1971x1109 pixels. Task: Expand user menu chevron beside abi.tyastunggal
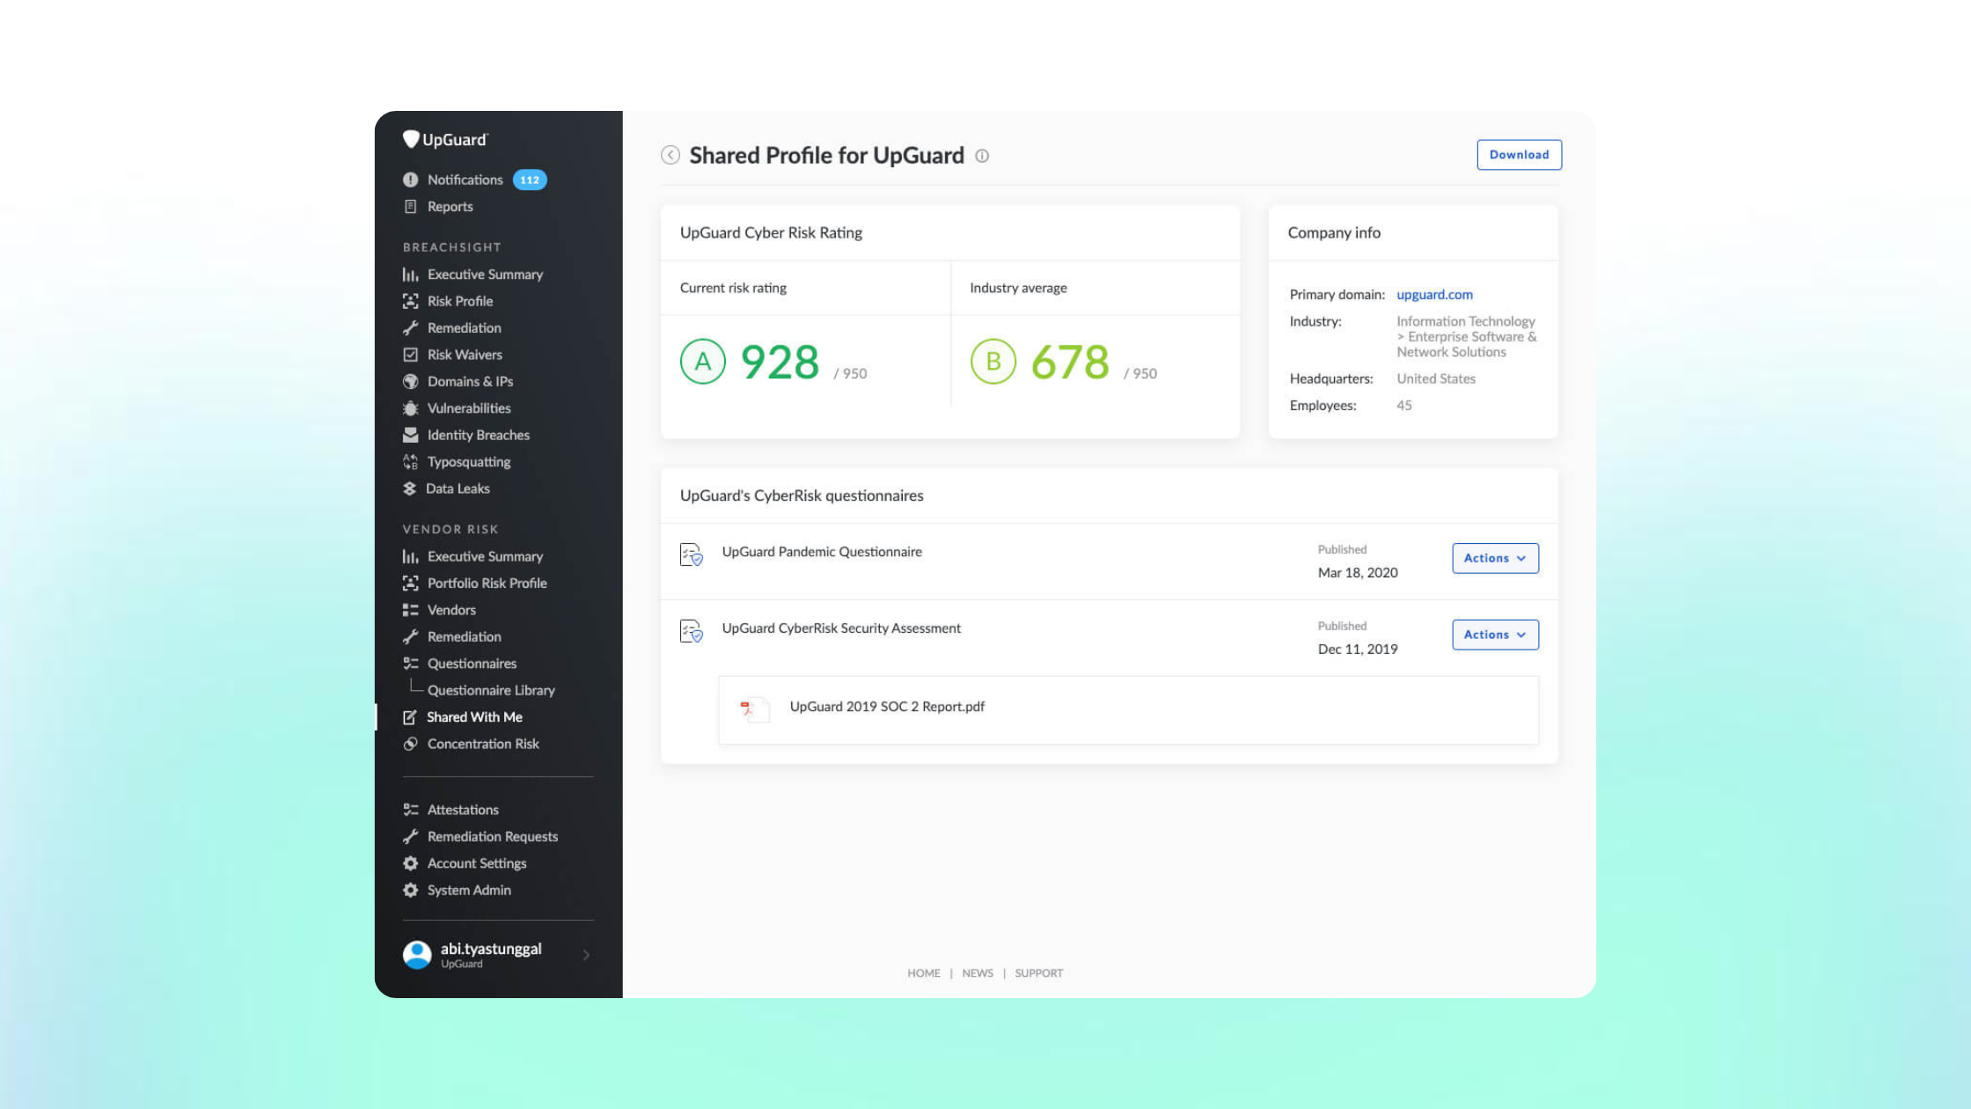point(586,955)
